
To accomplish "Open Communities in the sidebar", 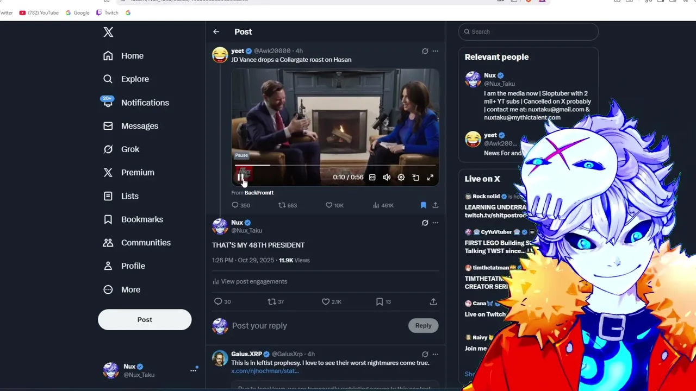I will point(137,242).
